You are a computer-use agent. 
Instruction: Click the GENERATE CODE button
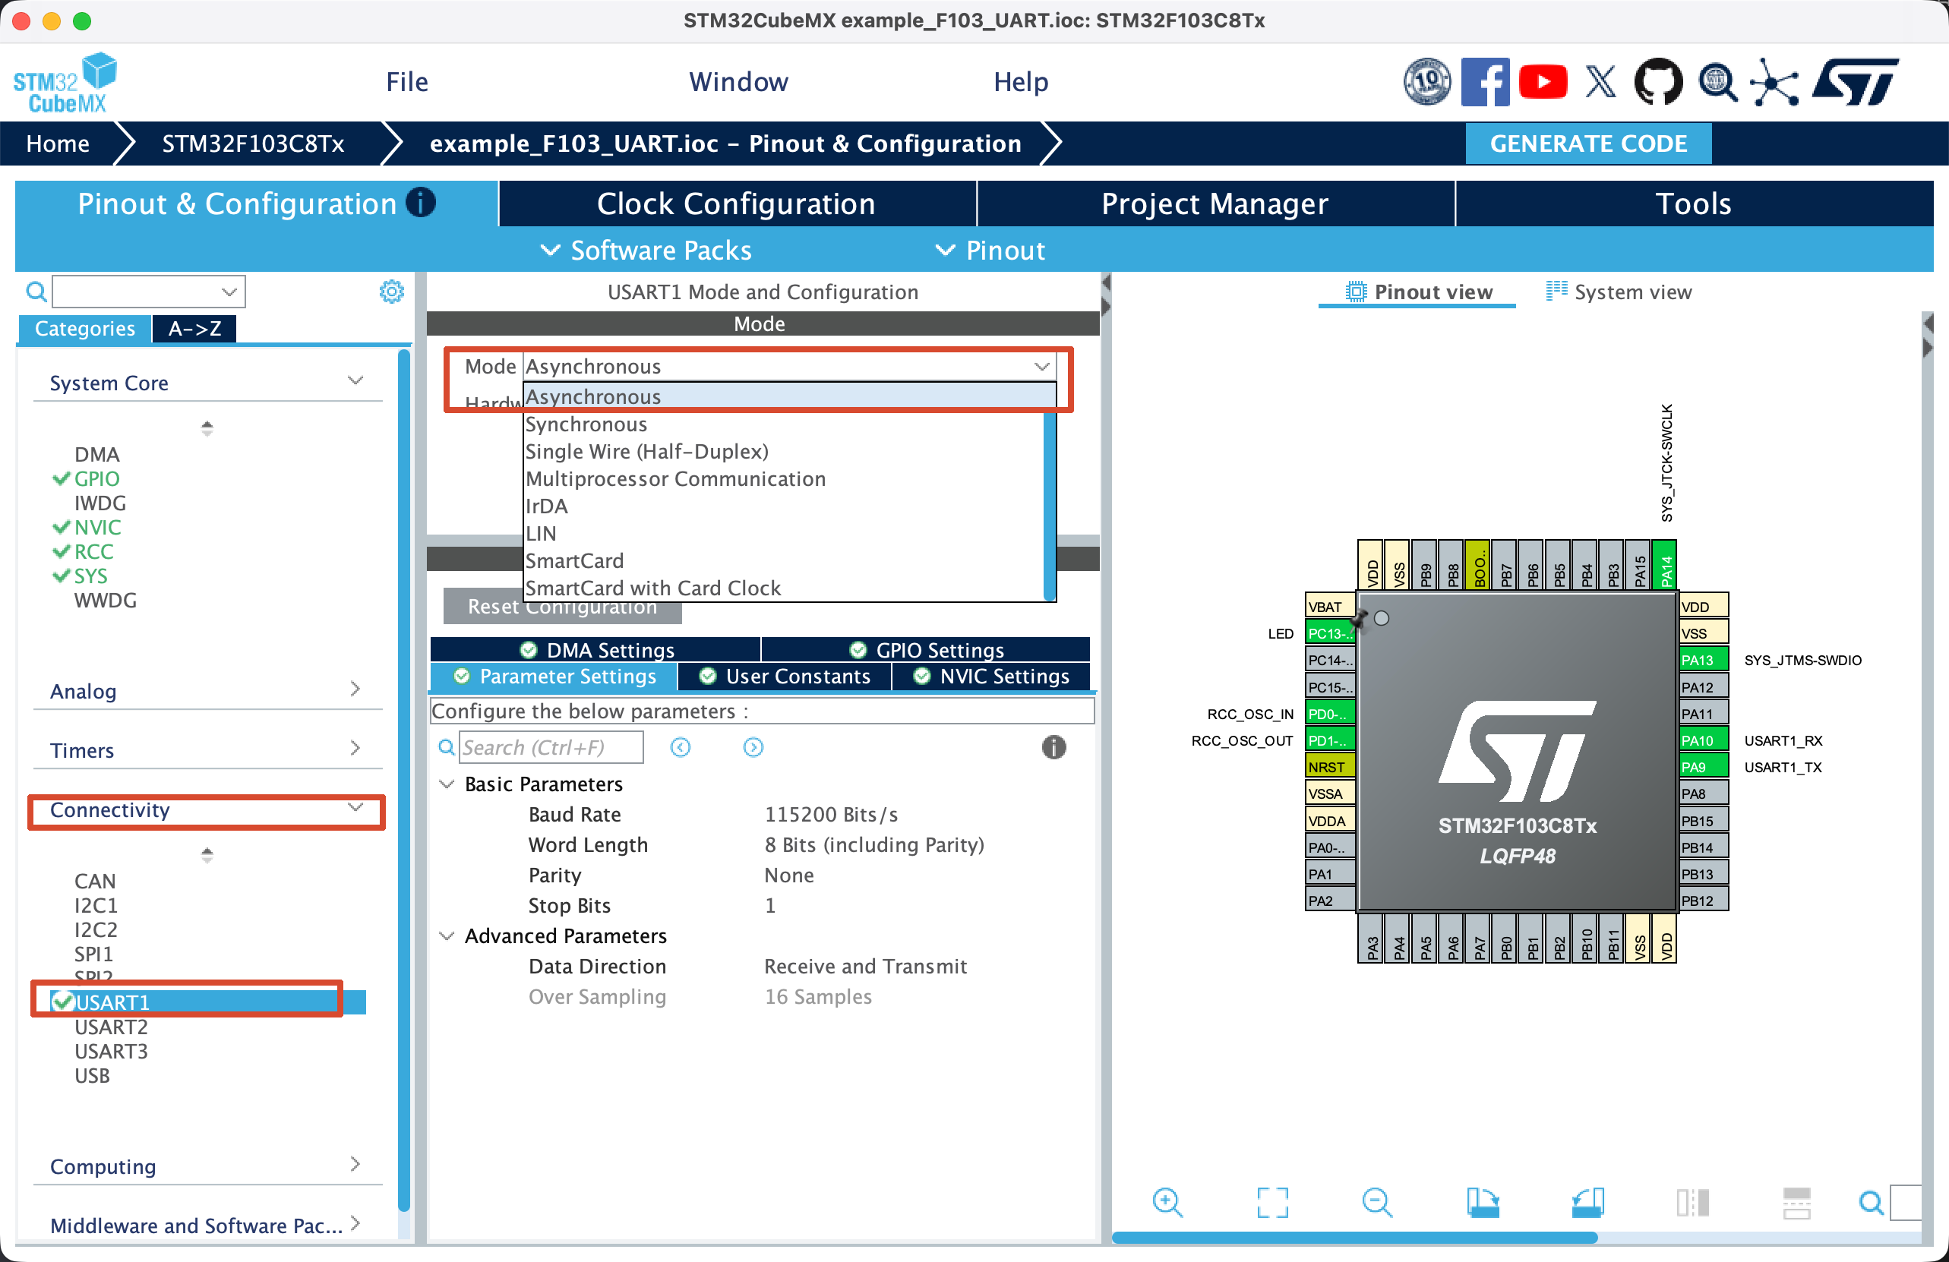pos(1588,144)
